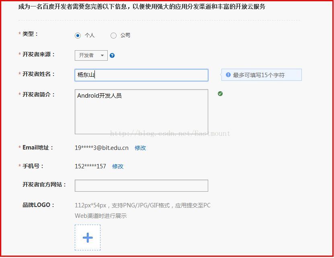Screen dimensions: 334x258
Task: Click the info icon in 最多可填写15个字符 tip
Action: 228,75
